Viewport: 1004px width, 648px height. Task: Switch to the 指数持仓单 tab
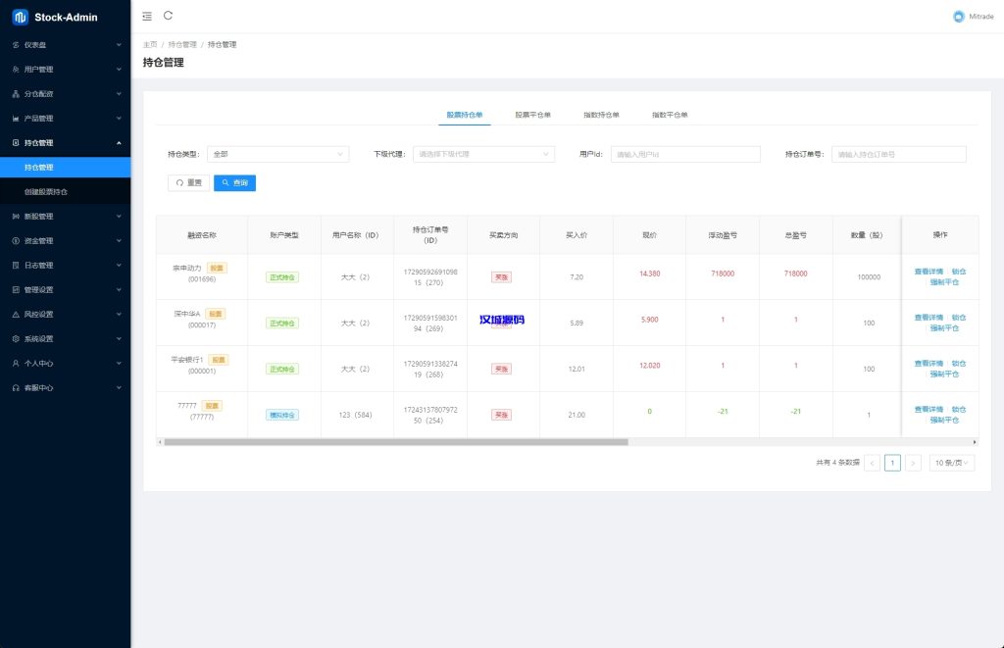pyautogui.click(x=601, y=115)
